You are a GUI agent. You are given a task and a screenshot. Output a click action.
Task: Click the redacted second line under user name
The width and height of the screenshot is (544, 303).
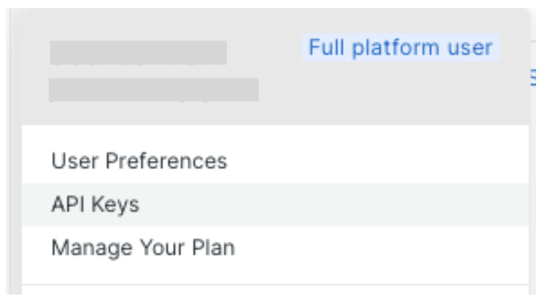(x=154, y=90)
